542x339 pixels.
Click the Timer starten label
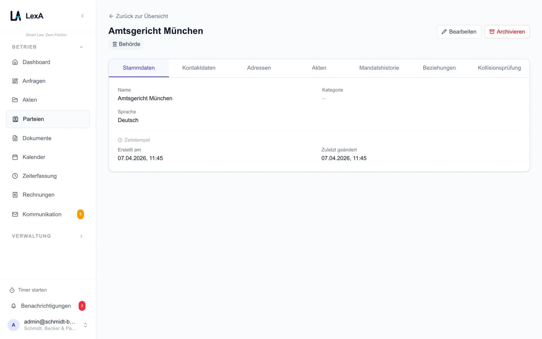click(x=32, y=290)
